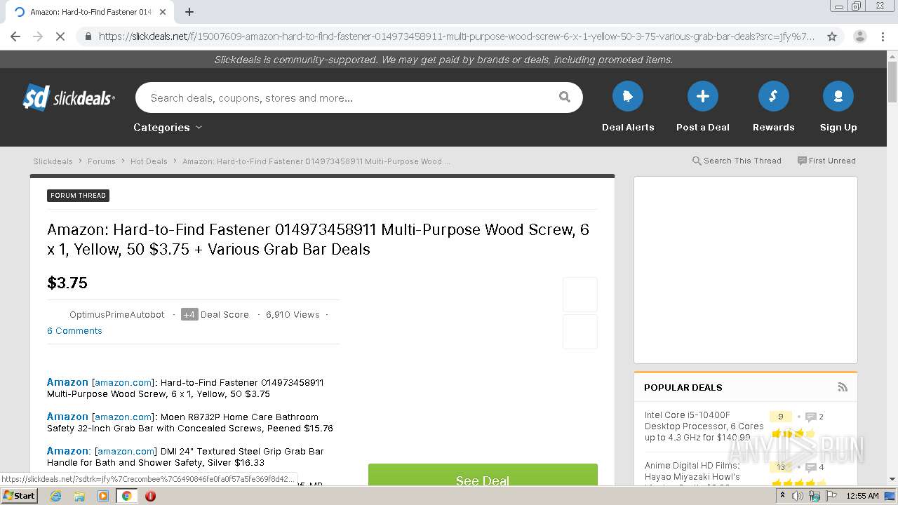The width and height of the screenshot is (898, 505).
Task: Click the Sign Up user icon
Action: (838, 96)
